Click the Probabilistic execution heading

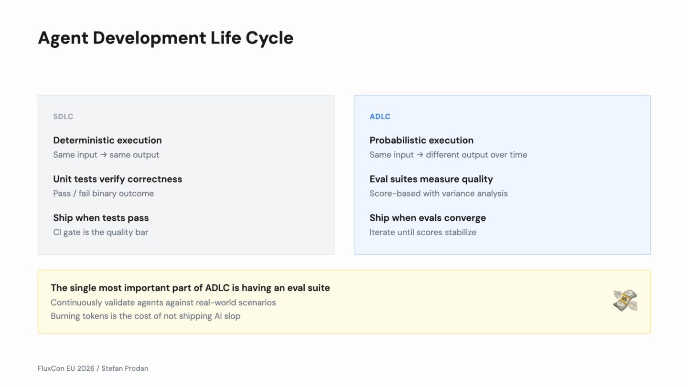click(x=421, y=140)
